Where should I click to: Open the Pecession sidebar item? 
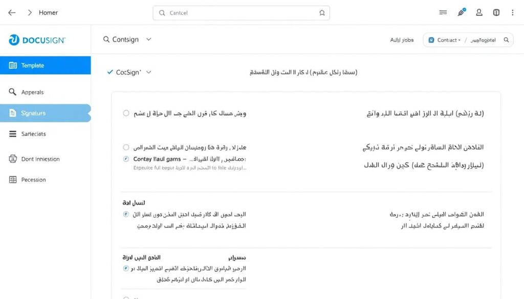tap(46, 179)
